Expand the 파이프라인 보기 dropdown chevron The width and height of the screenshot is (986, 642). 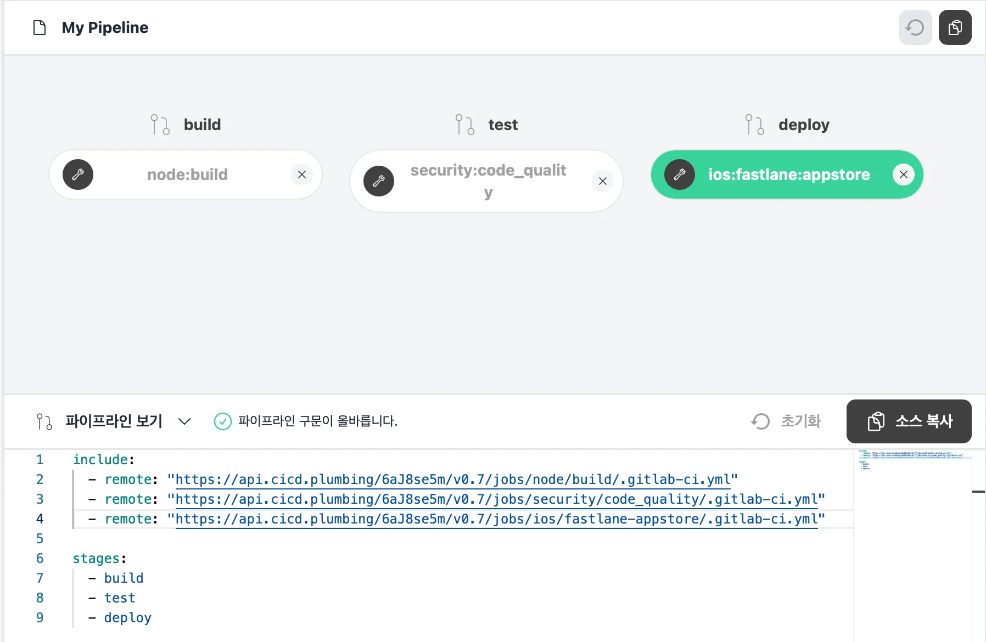(x=184, y=421)
